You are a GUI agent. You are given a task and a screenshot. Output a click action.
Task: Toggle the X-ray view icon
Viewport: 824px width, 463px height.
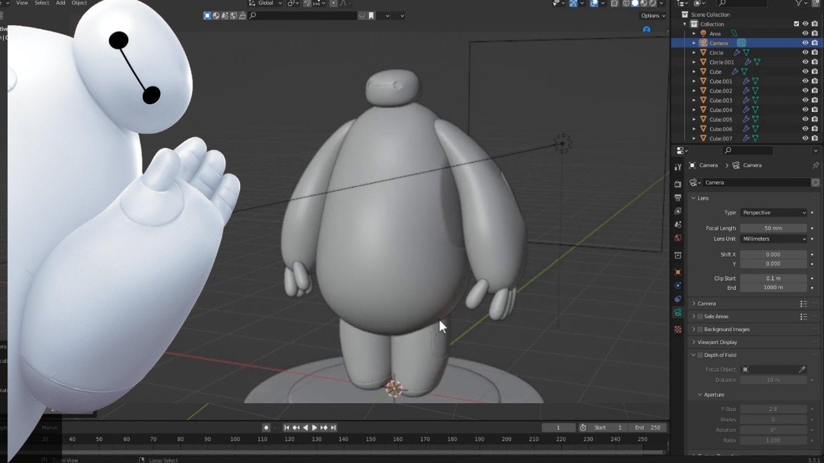tap(614, 3)
